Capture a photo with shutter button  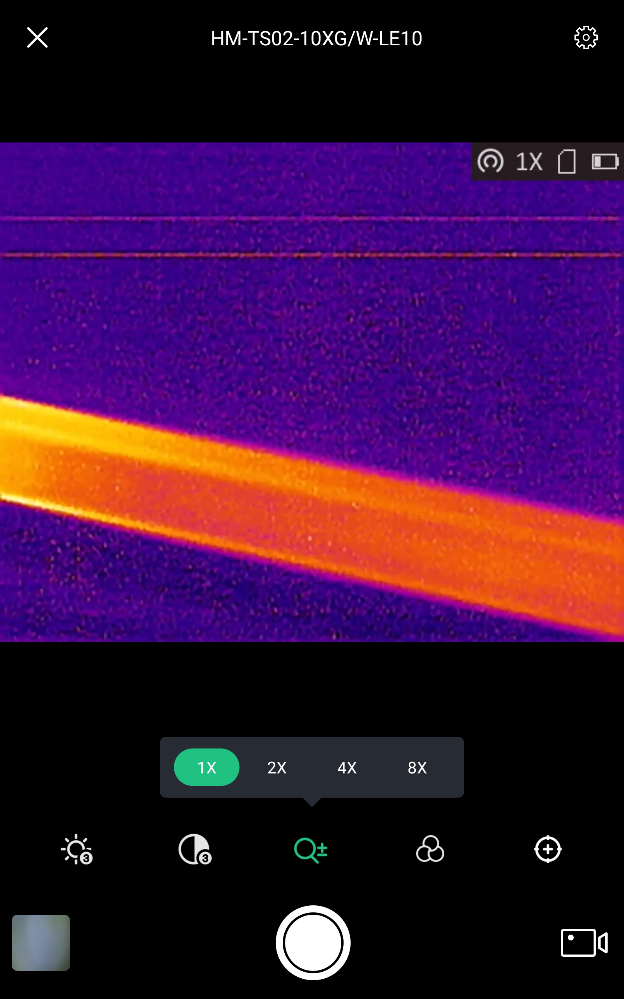313,943
